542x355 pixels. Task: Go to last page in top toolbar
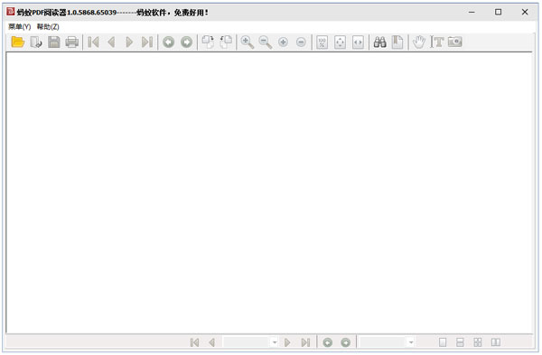(147, 42)
